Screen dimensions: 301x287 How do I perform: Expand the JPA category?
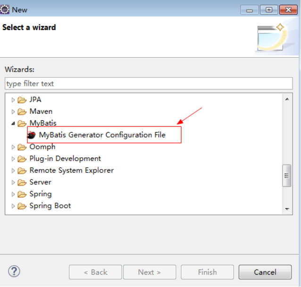[x=13, y=100]
